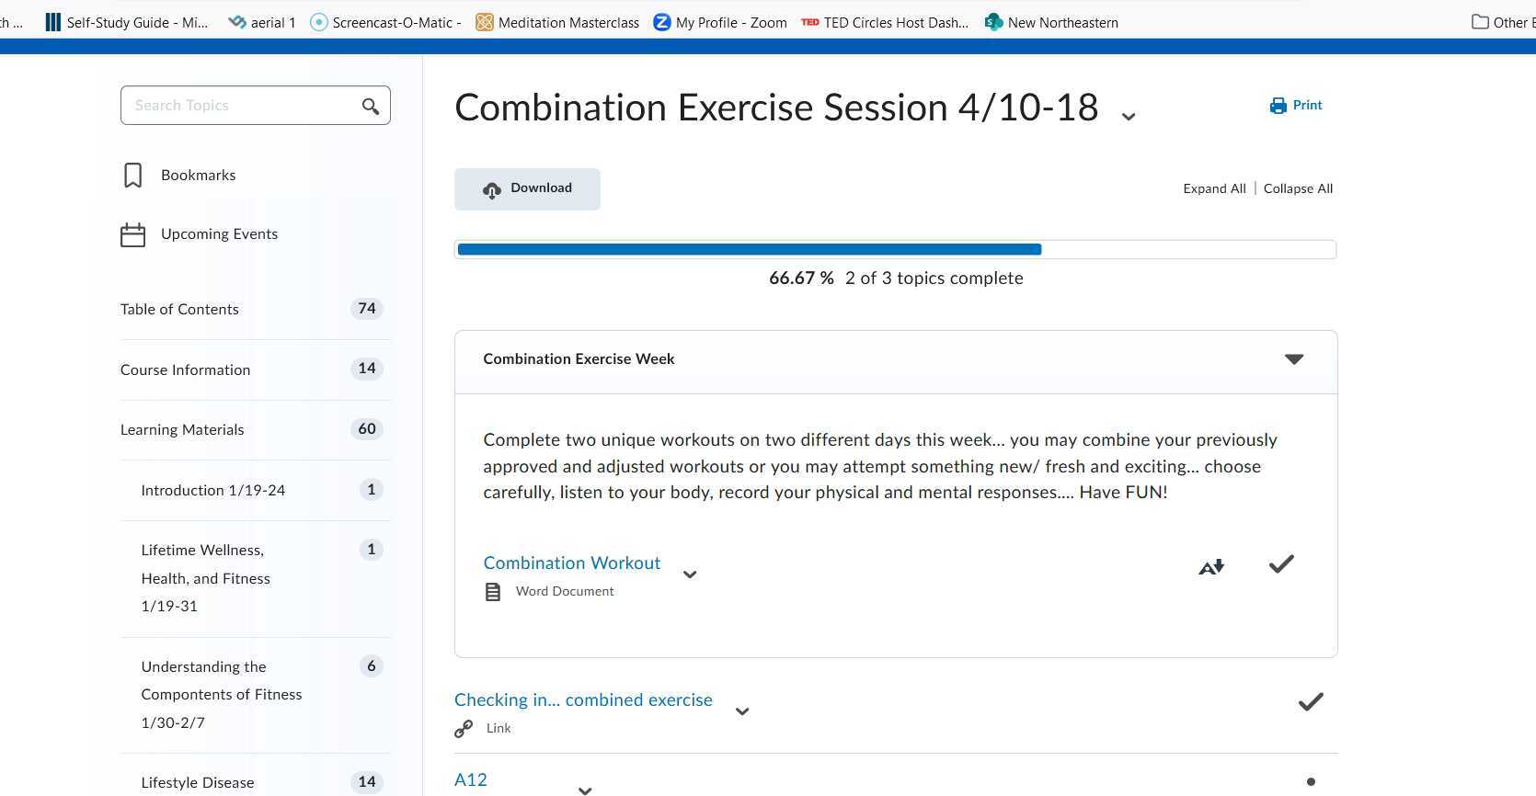Toggle the A12 topic completion dot
1536x796 pixels.
1311,782
